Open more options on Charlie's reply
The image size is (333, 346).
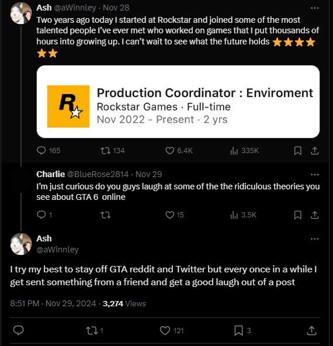(314, 175)
